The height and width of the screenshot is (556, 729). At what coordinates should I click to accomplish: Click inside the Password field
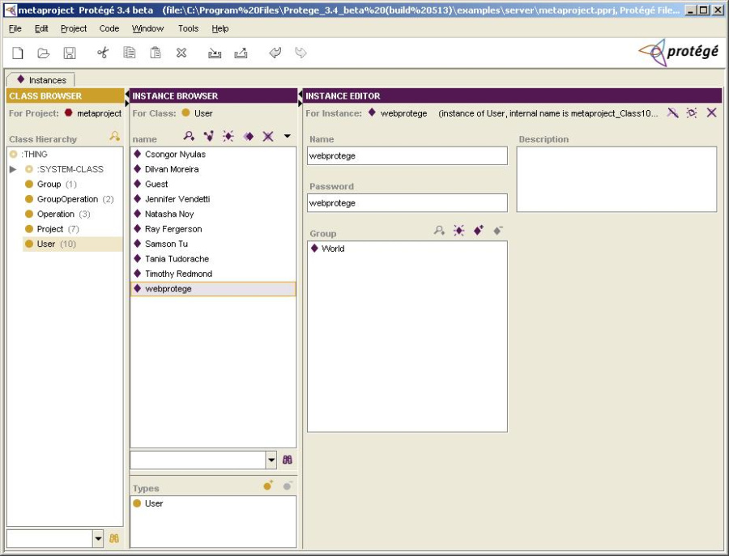[x=405, y=203]
